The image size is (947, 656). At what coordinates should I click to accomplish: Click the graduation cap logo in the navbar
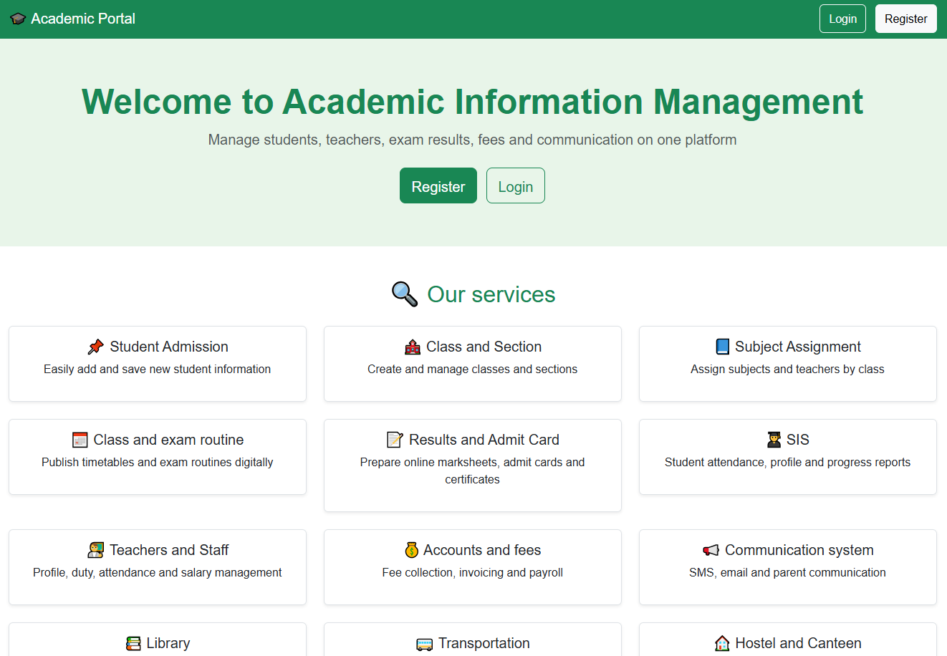click(18, 18)
